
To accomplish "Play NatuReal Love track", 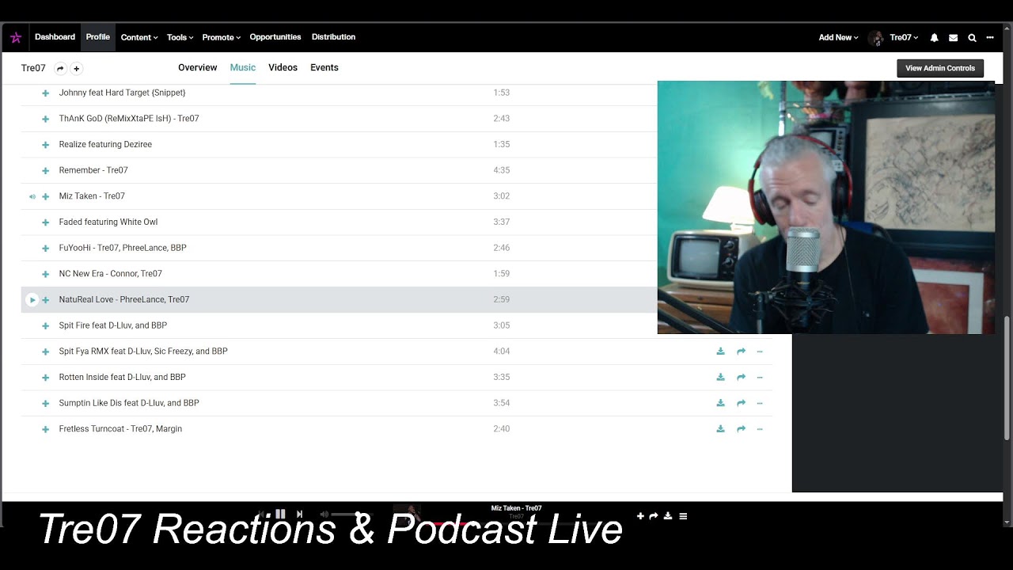I will [32, 300].
